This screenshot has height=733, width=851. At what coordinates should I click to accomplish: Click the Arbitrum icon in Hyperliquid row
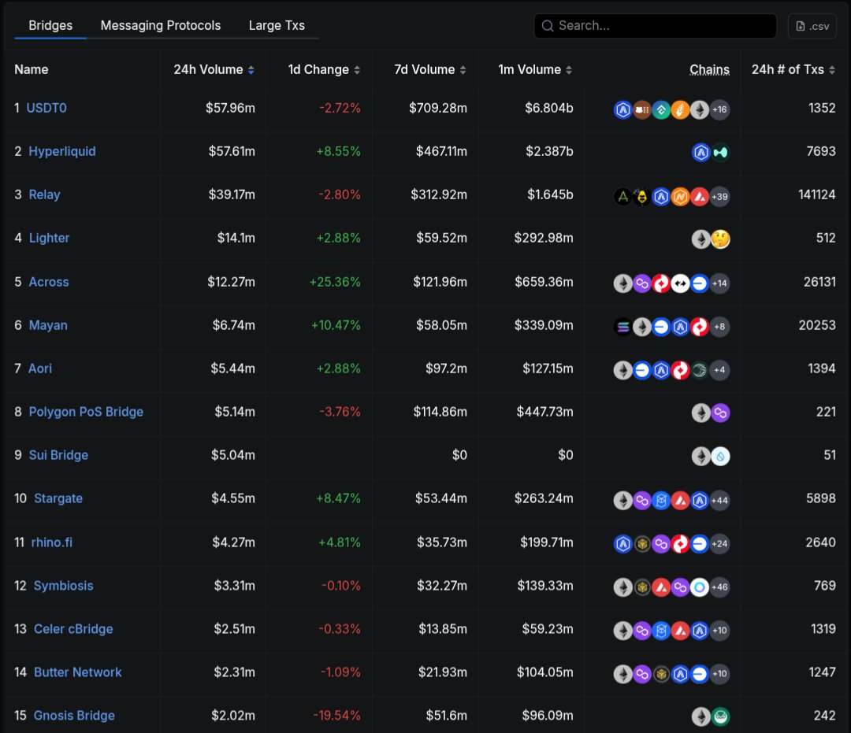click(701, 153)
